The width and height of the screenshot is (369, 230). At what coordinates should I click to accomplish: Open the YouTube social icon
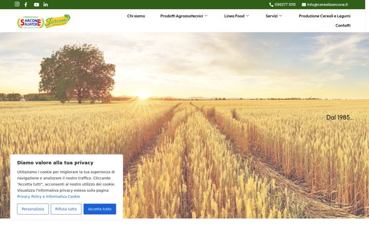click(36, 5)
